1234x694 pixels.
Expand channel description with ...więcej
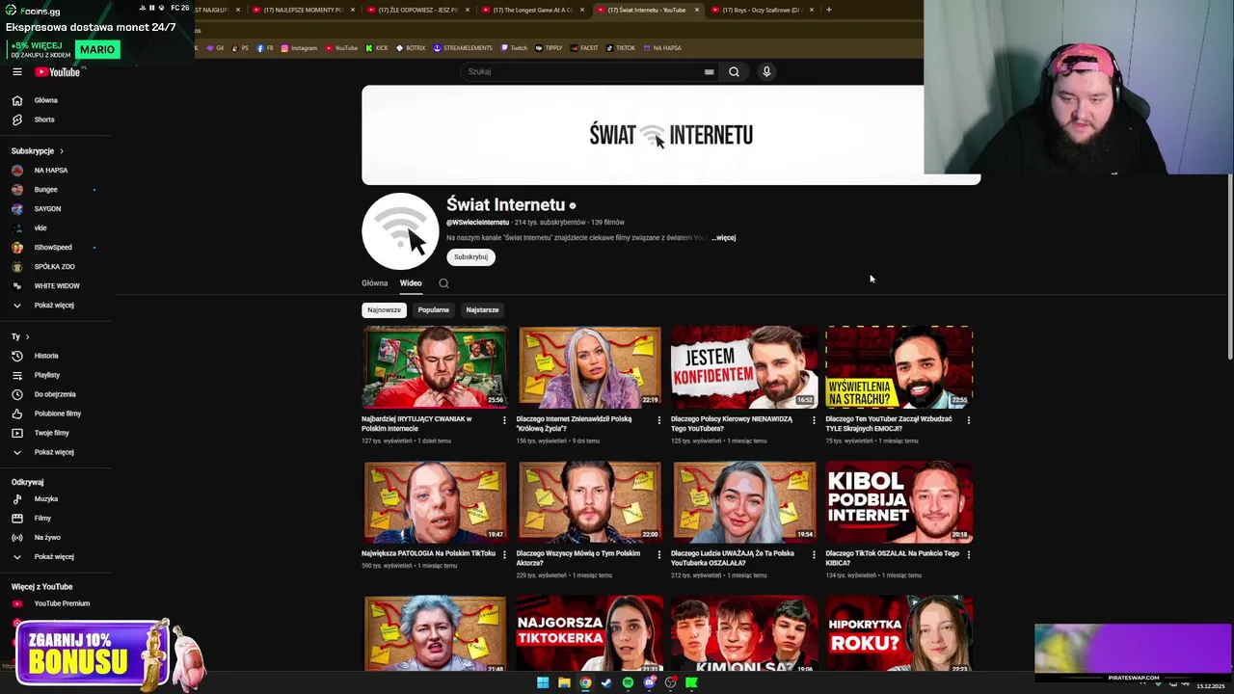point(724,238)
